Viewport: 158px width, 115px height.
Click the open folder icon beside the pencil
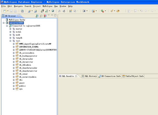point(118,11)
